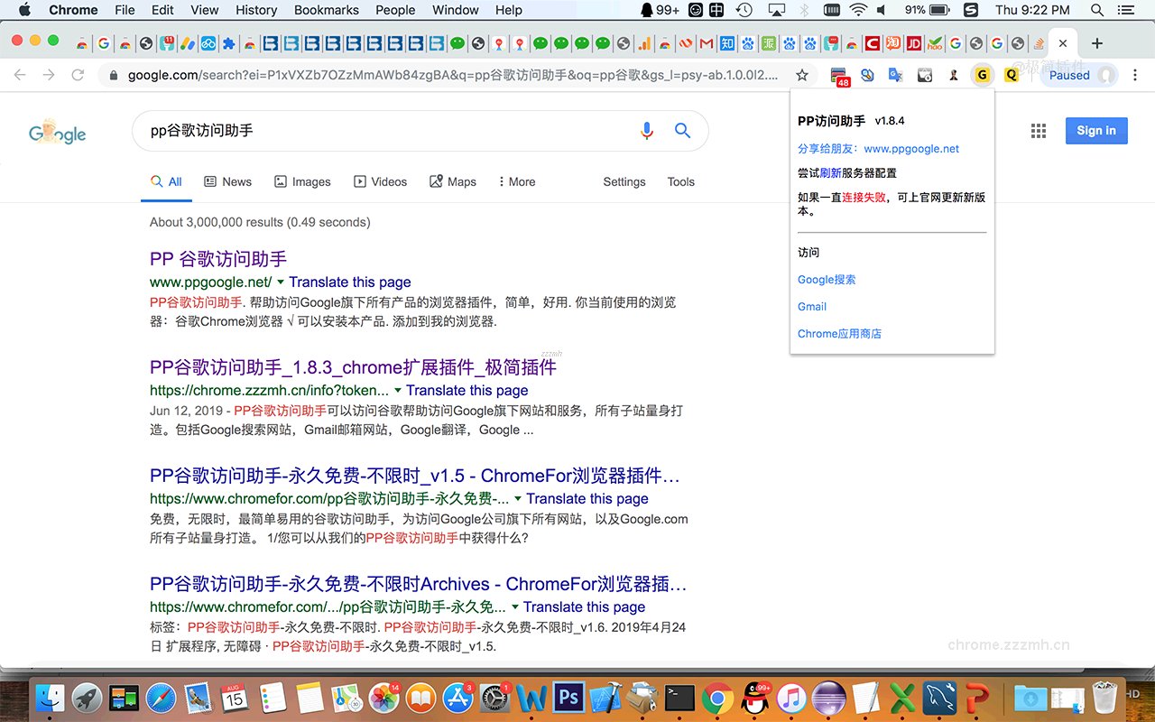This screenshot has height=722, width=1155.
Task: Click 刷新 link in the popup
Action: pyautogui.click(x=830, y=172)
